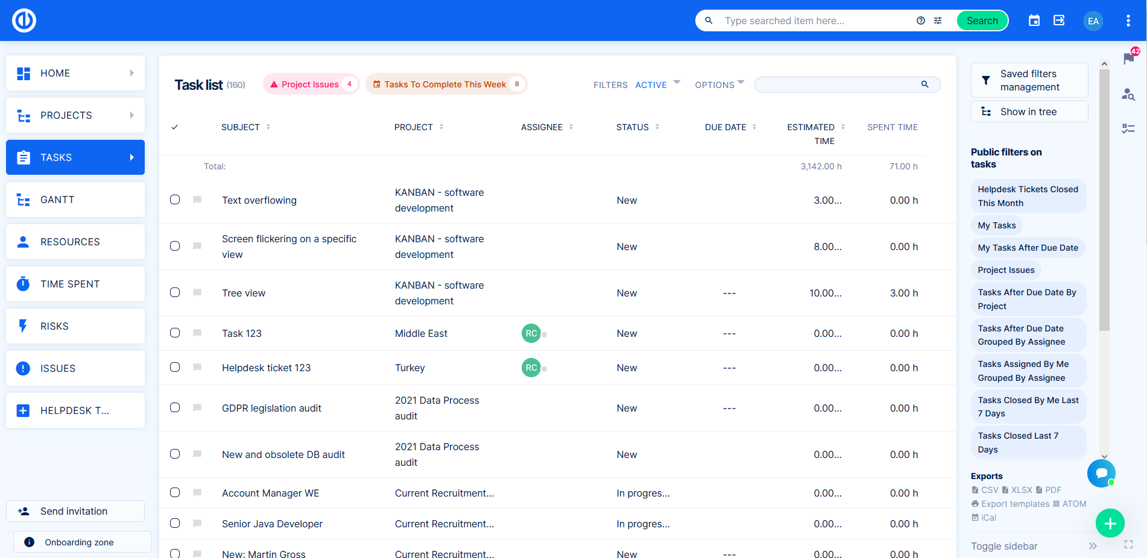Select the Tree view task checkbox
Screen dimensions: 1147x558
click(175, 292)
